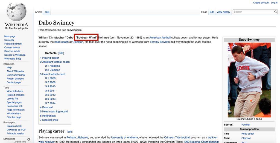Jump to 3.4 2011 in contents

point(50,91)
